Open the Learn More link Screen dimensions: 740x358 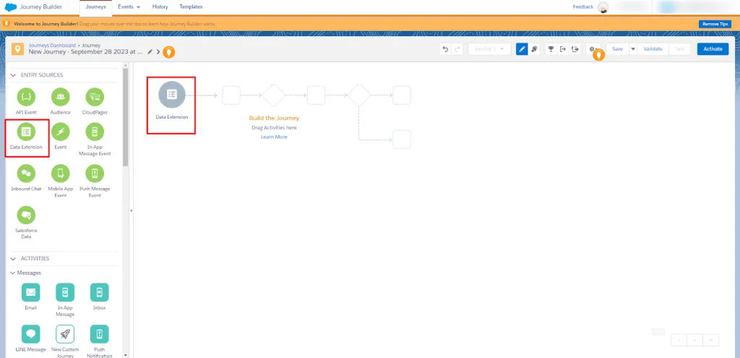(274, 137)
